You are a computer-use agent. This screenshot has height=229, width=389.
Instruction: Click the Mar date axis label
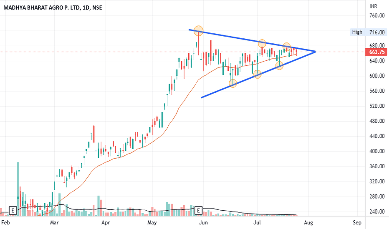pyautogui.click(x=54, y=223)
